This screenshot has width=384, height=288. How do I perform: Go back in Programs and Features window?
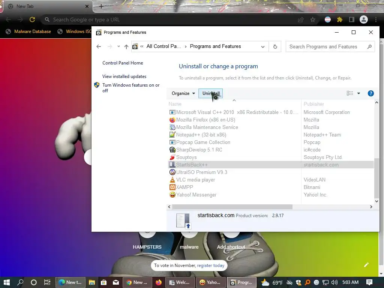[99, 46]
